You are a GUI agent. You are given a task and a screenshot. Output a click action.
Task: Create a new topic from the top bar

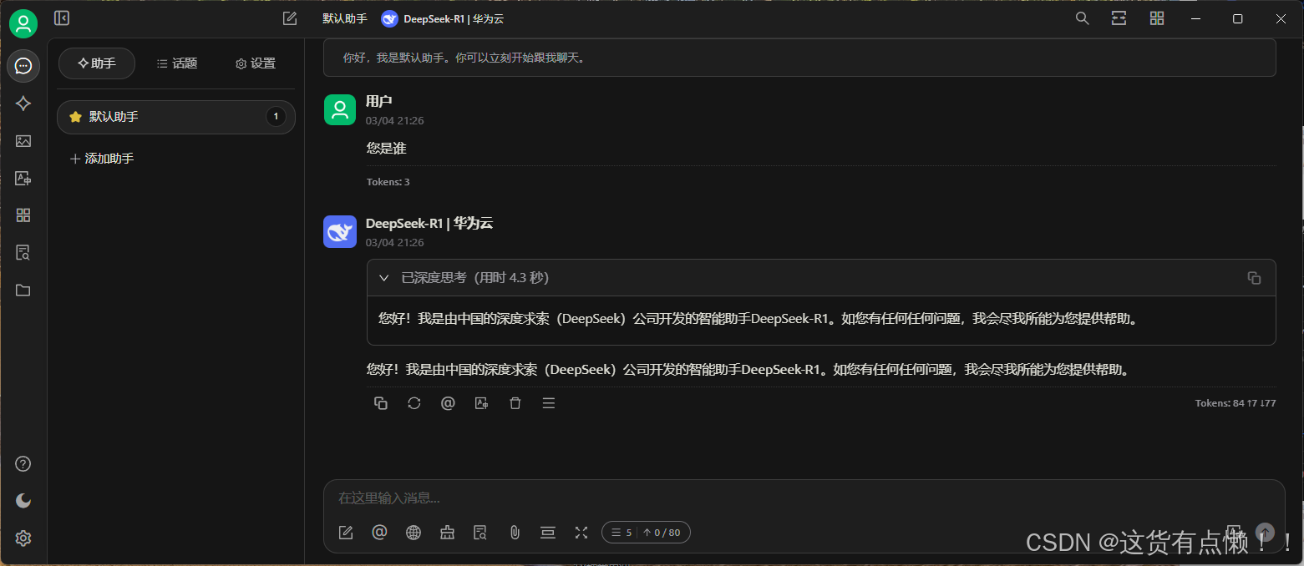[x=290, y=18]
